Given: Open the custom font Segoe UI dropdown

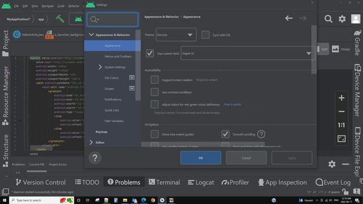Looking at the screenshot, I should [x=247, y=53].
